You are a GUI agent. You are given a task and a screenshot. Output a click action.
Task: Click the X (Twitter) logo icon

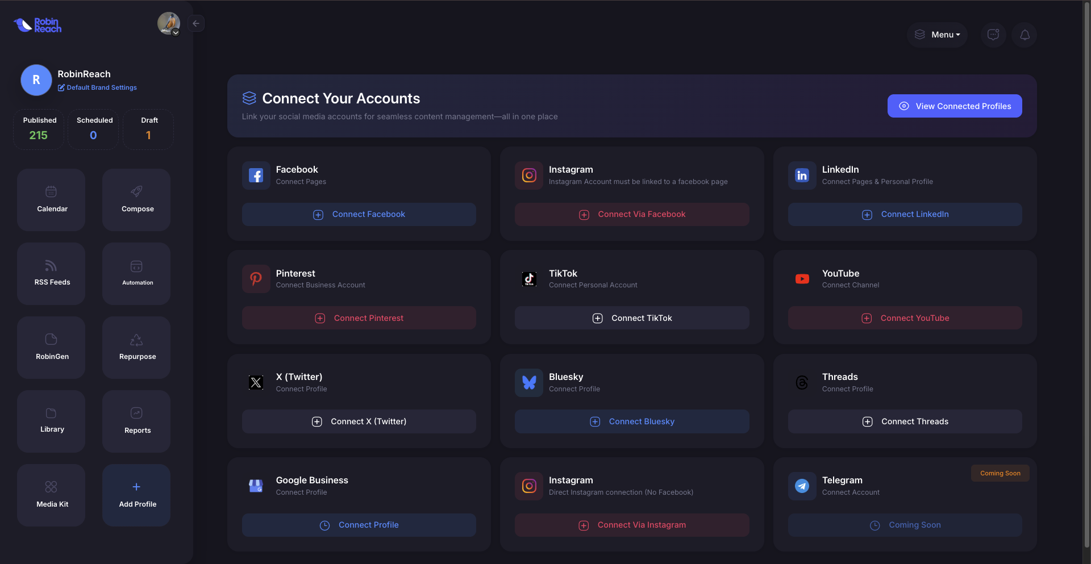(256, 383)
